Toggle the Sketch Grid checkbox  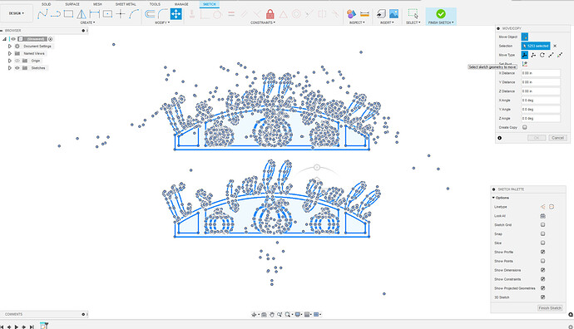[542, 225]
